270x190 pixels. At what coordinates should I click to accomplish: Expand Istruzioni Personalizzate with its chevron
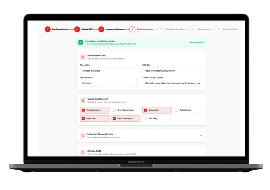201,135
